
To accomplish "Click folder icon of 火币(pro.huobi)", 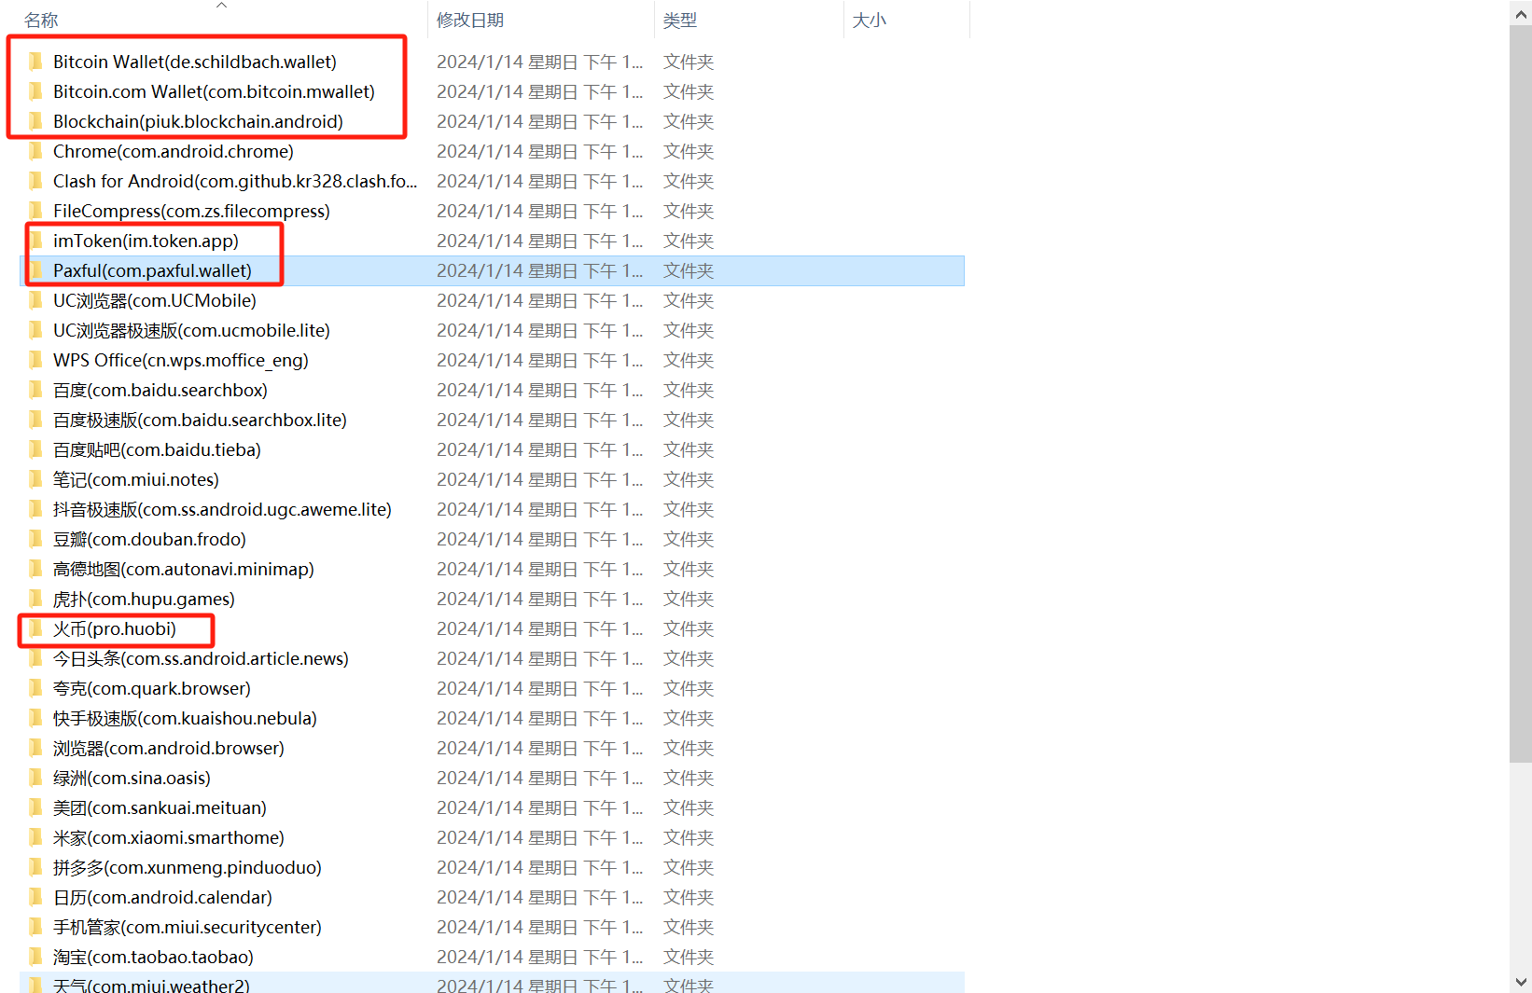I will coord(35,628).
